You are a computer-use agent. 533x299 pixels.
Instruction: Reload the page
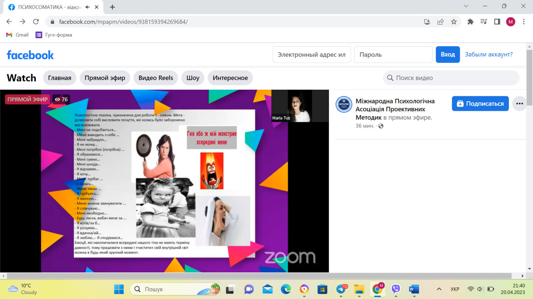[36, 22]
